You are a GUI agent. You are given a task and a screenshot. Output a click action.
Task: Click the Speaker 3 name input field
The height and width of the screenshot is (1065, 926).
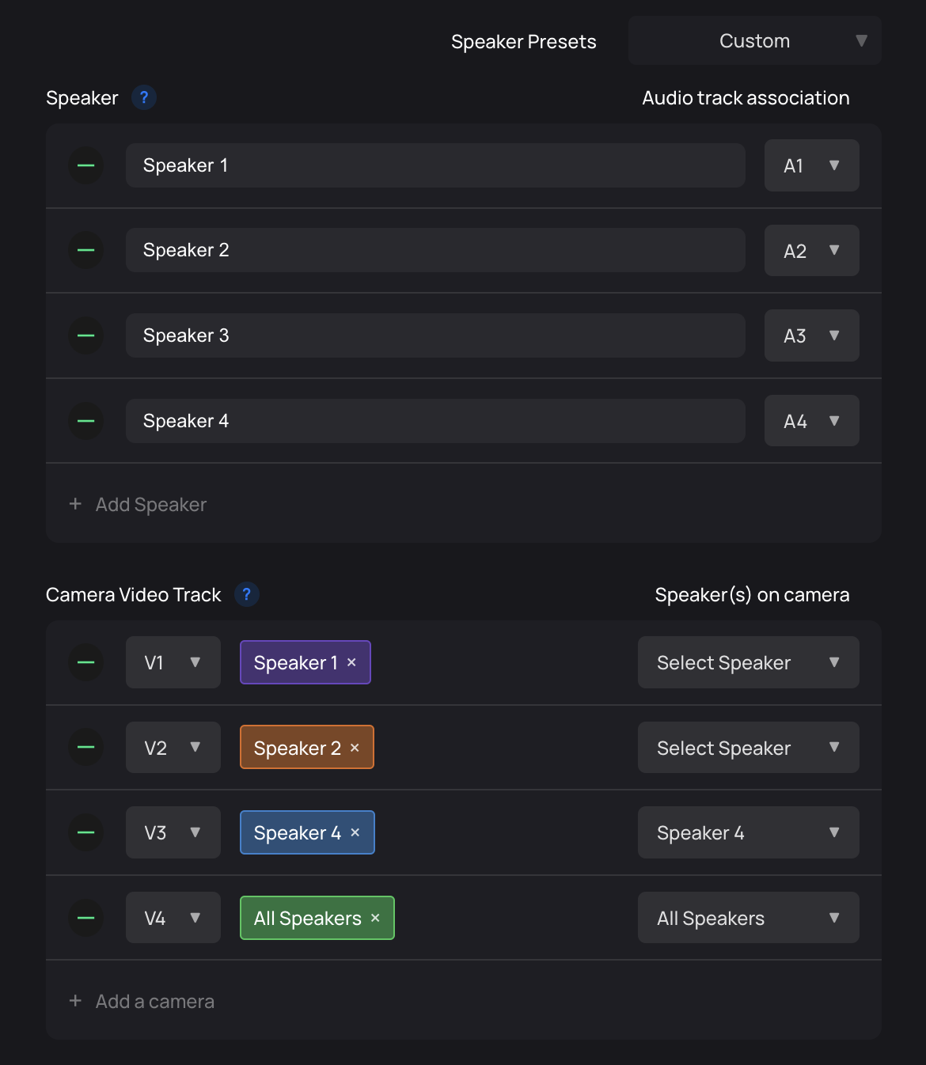click(x=435, y=335)
